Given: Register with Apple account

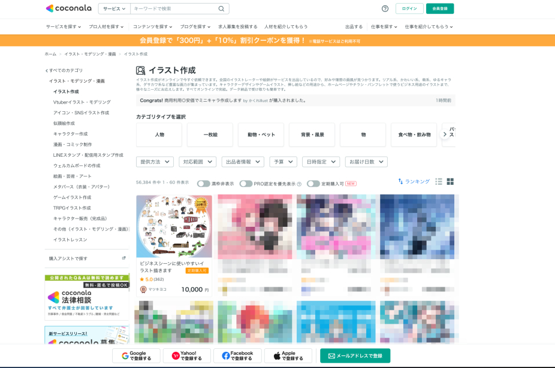Looking at the screenshot, I should pyautogui.click(x=288, y=356).
